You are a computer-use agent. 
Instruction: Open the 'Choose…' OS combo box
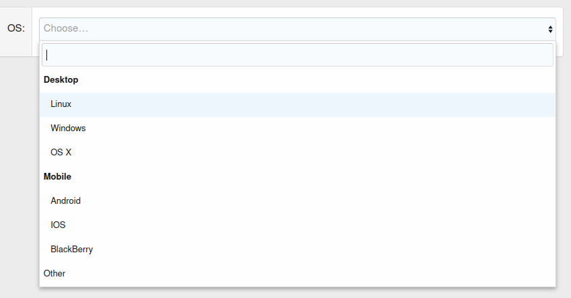pos(296,29)
